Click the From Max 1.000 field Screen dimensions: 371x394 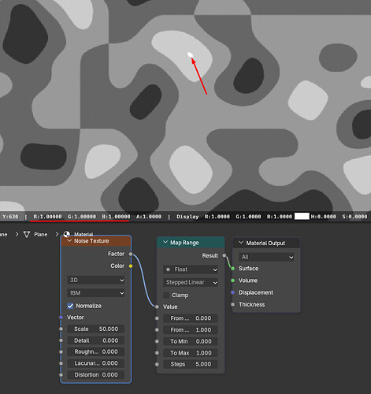coord(191,330)
